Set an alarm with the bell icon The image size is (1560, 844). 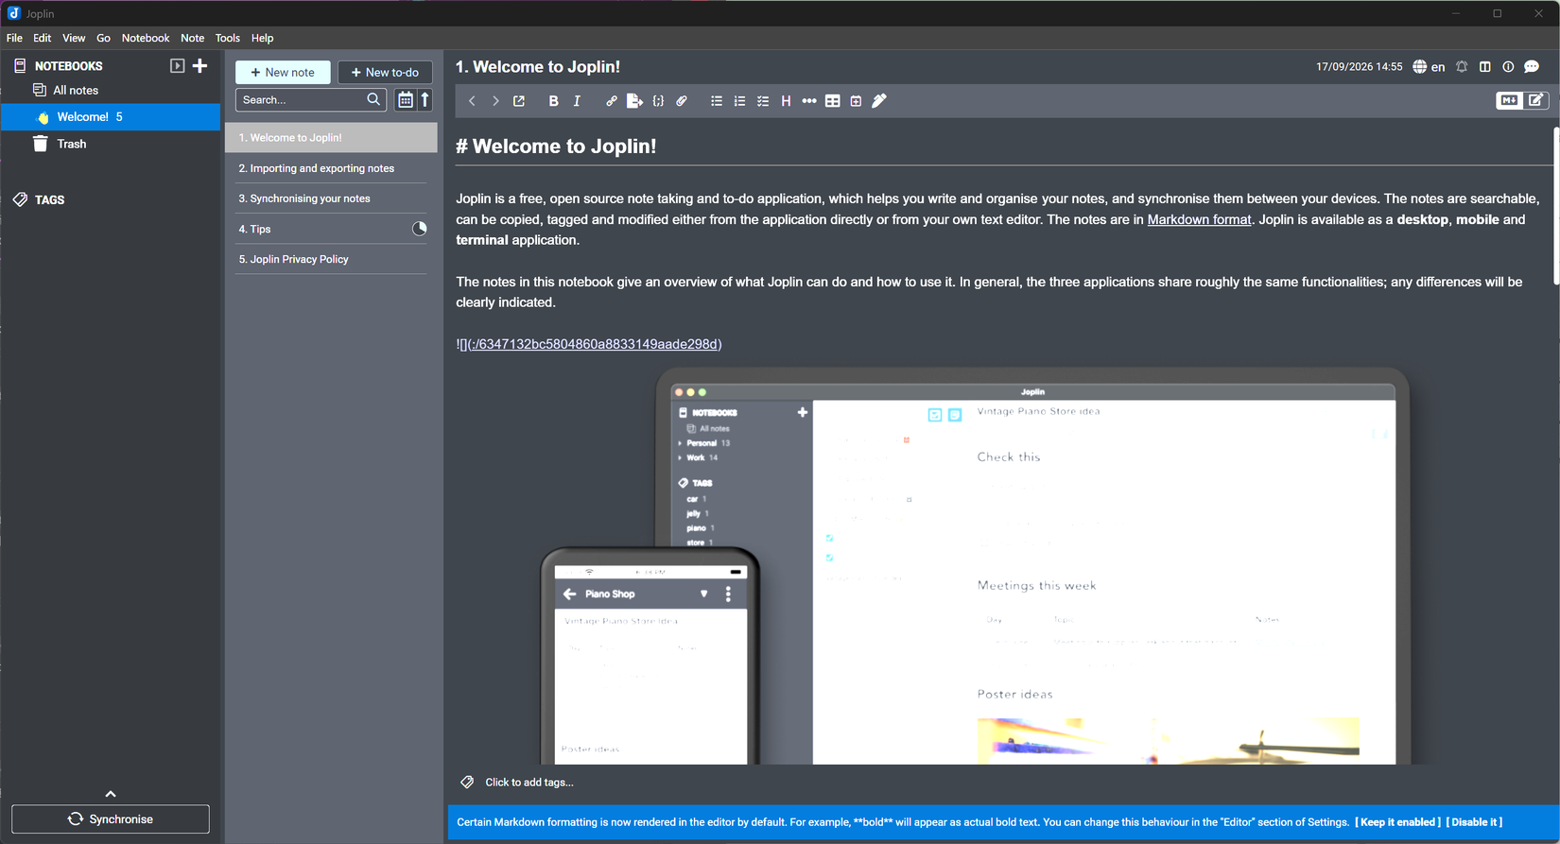click(x=1462, y=67)
